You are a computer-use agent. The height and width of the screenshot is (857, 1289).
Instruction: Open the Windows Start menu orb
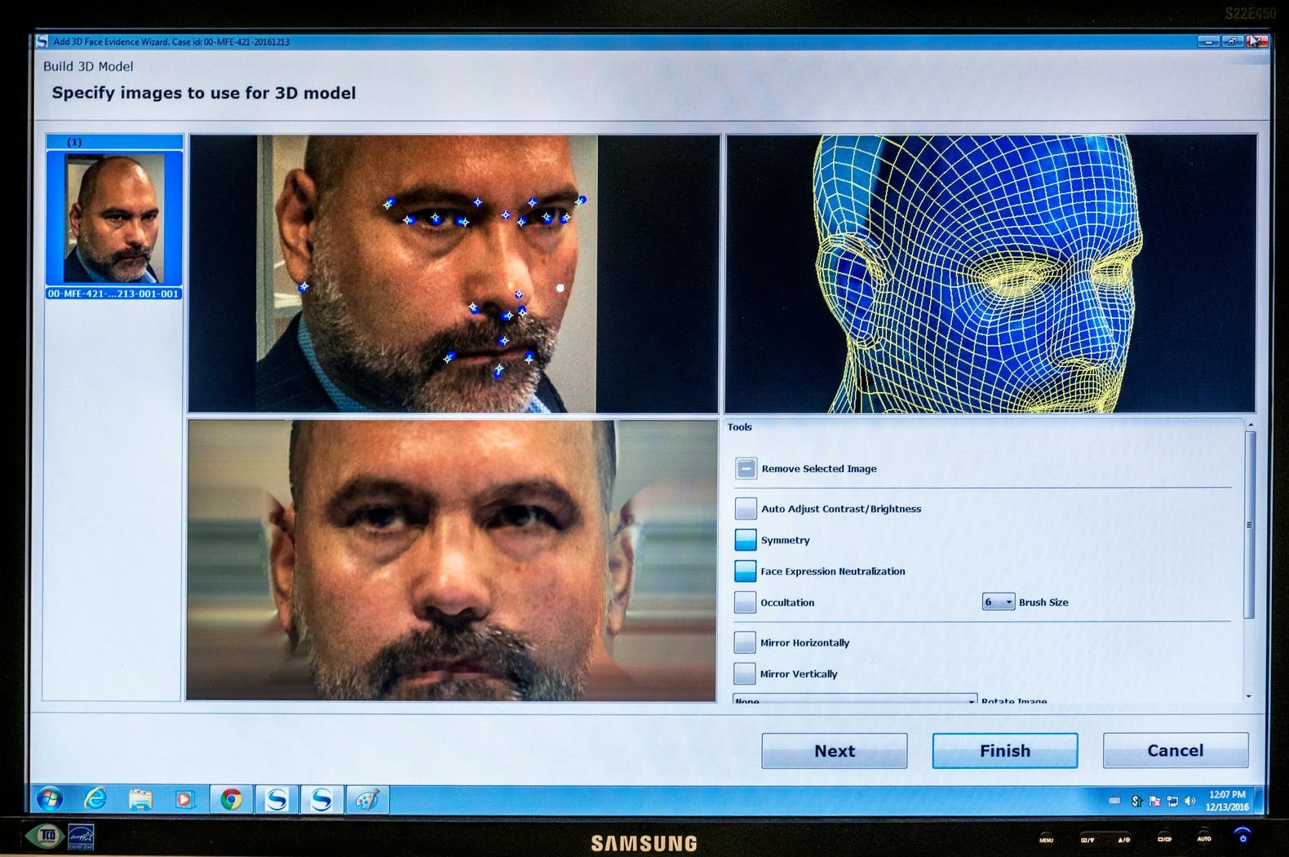click(49, 799)
